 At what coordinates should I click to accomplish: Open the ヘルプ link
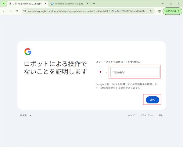[x=131, y=115]
